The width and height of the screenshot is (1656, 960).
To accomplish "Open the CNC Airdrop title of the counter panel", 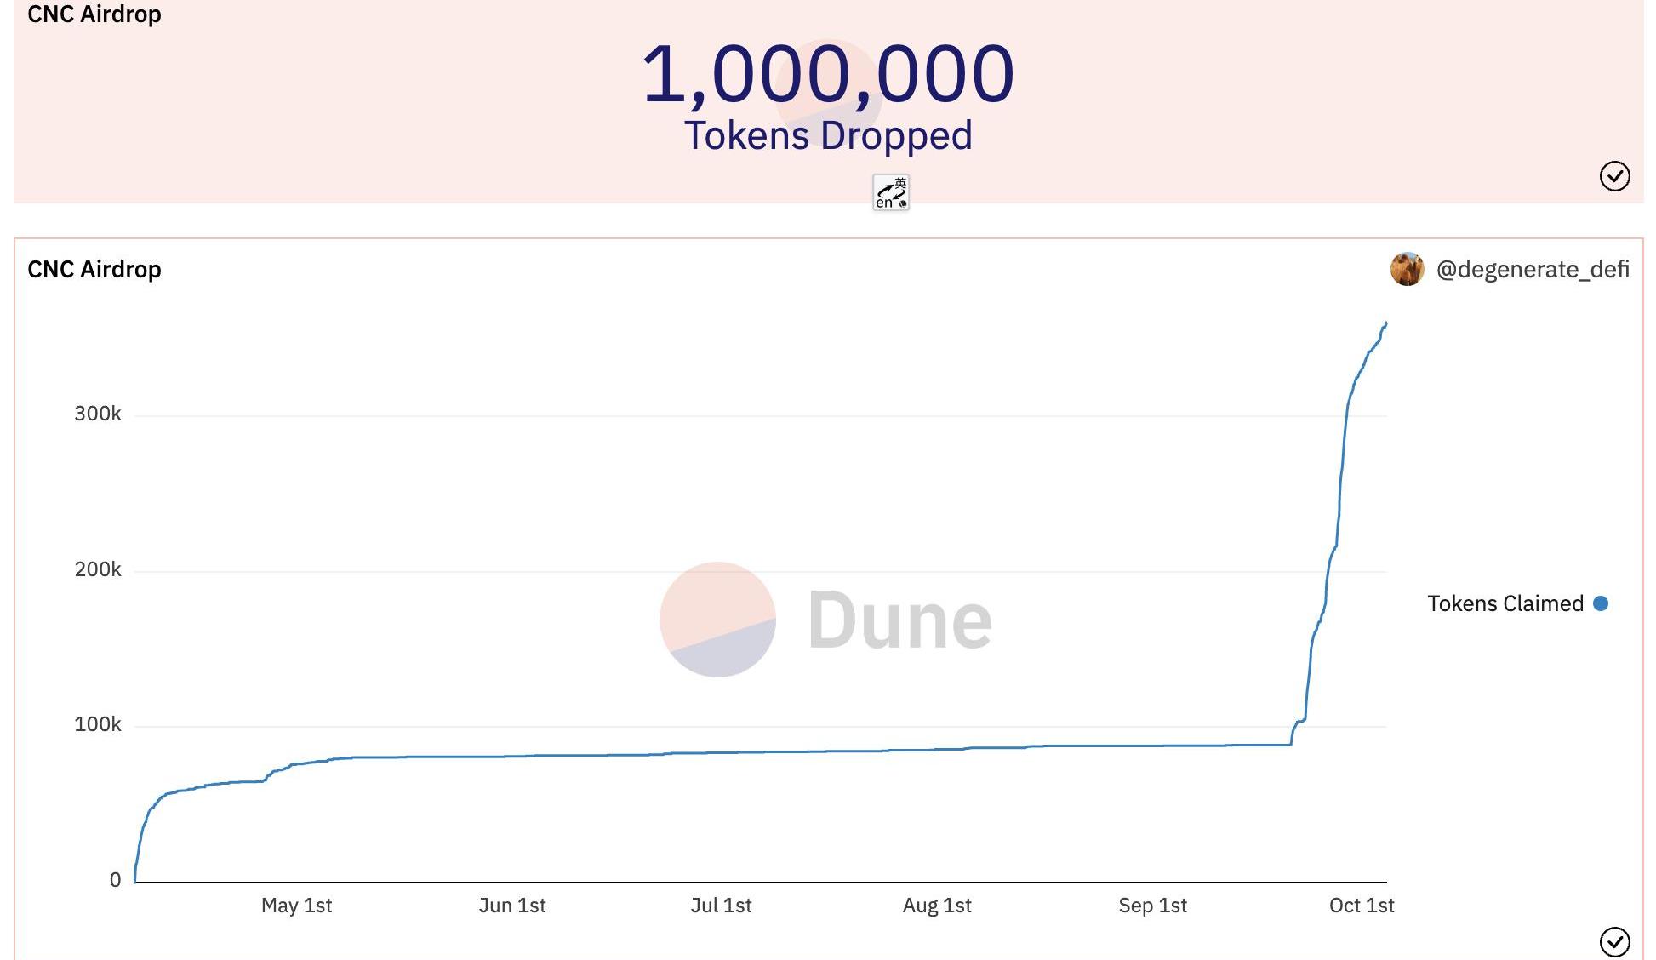I will (x=94, y=14).
